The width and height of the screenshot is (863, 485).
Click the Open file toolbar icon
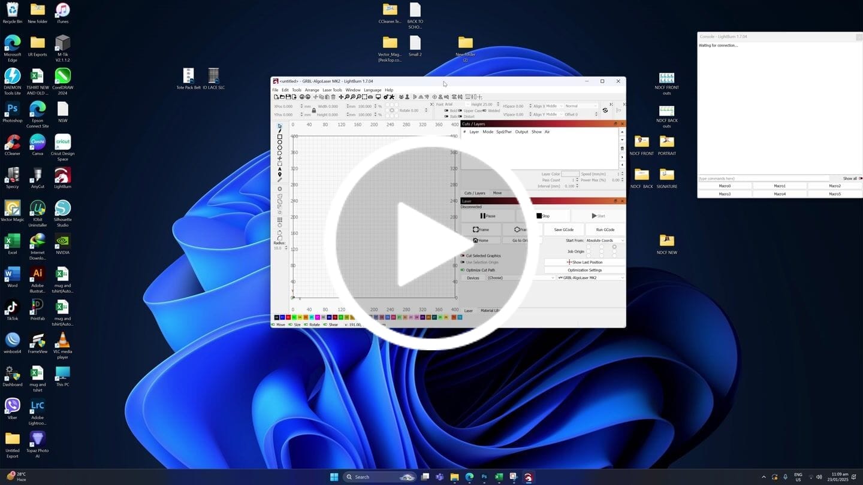click(282, 97)
